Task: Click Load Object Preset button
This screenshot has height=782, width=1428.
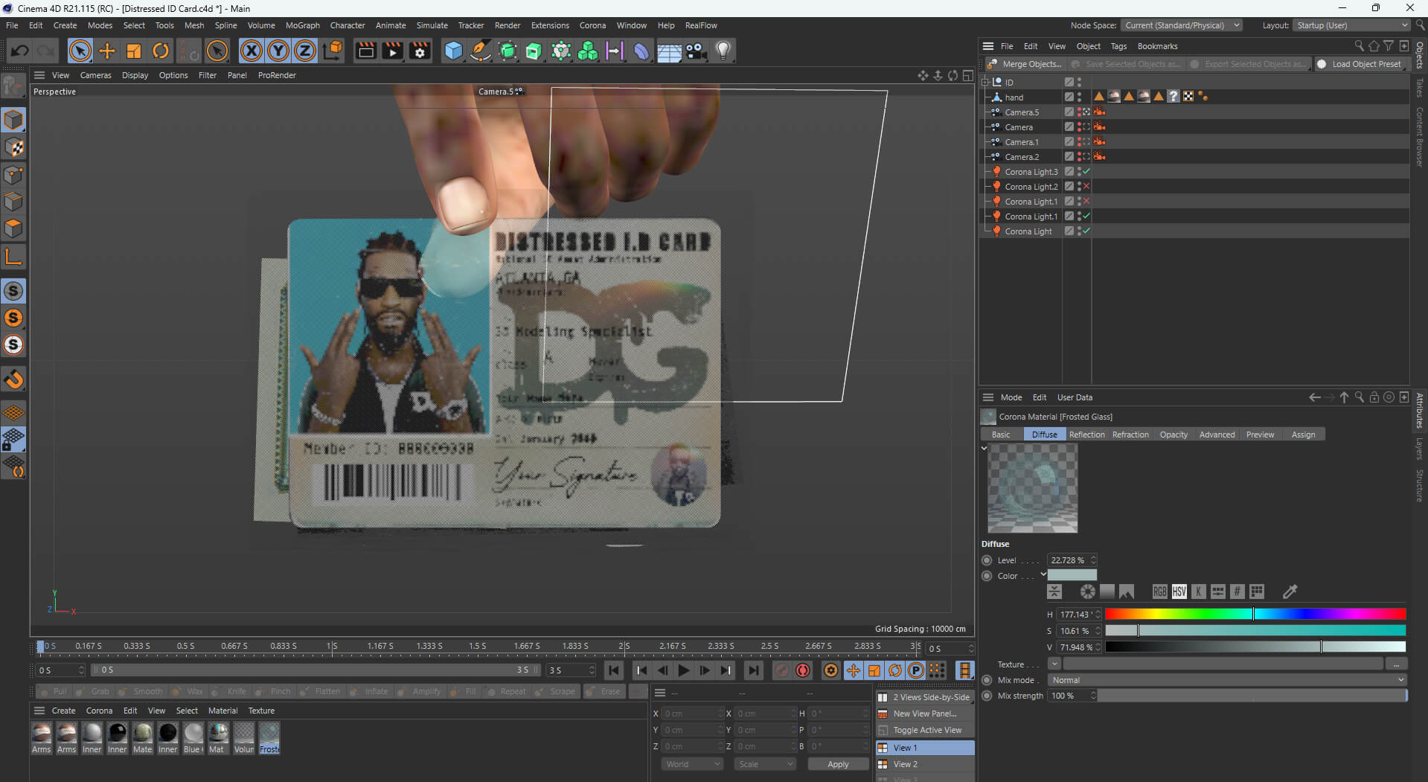Action: [x=1360, y=64]
